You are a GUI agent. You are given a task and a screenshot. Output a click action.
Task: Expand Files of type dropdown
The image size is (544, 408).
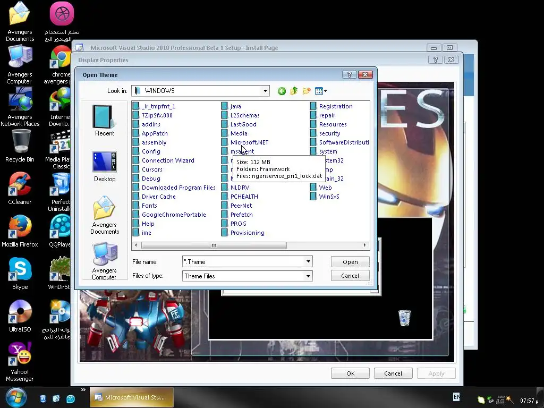tap(308, 276)
